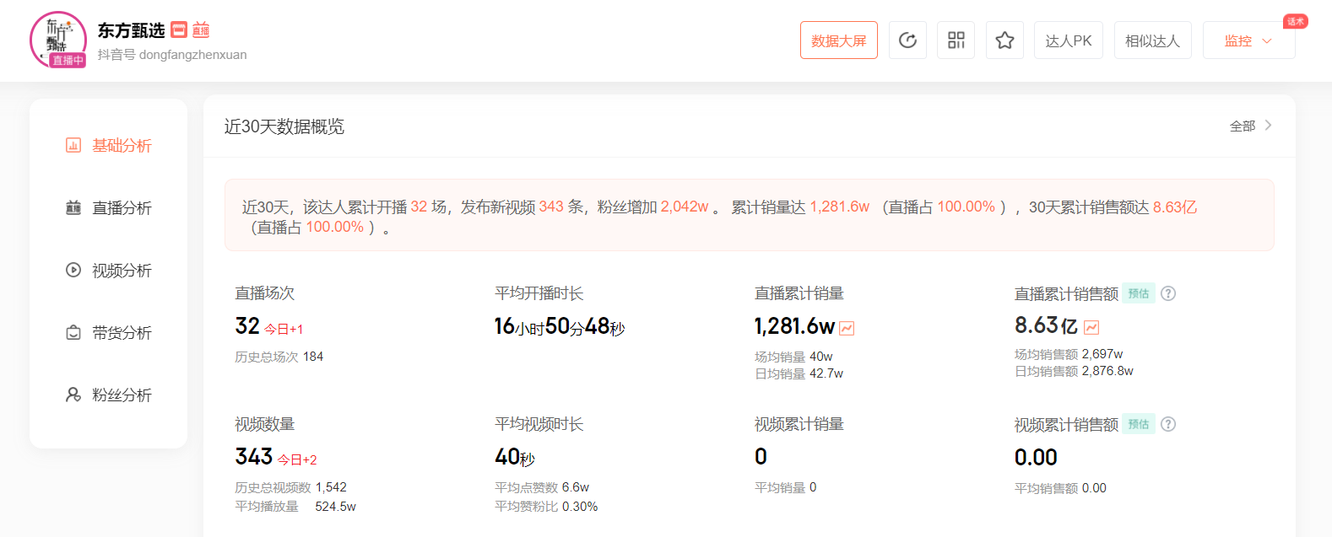Click the refresh data icon button

pyautogui.click(x=907, y=40)
